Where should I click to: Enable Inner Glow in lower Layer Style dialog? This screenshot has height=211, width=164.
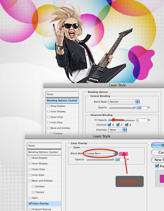30,175
